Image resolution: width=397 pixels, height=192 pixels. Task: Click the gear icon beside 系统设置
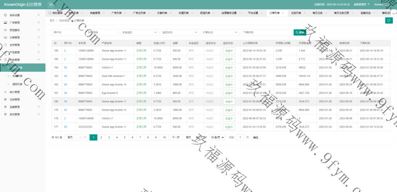(5, 15)
